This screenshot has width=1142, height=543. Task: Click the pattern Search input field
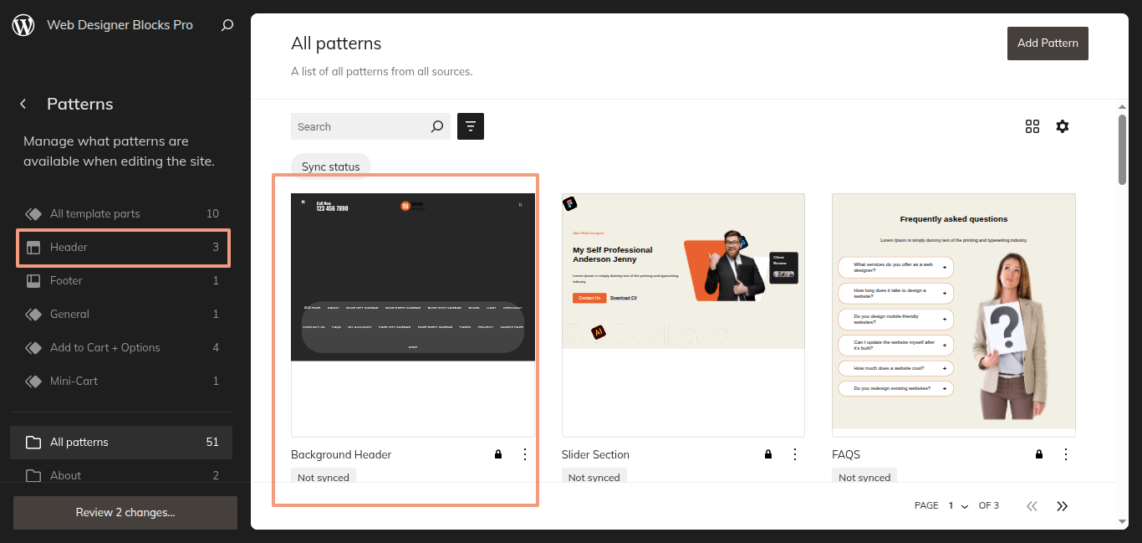click(x=359, y=126)
